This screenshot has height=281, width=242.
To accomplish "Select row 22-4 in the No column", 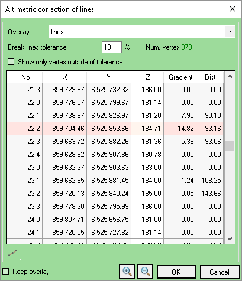I will [25, 155].
